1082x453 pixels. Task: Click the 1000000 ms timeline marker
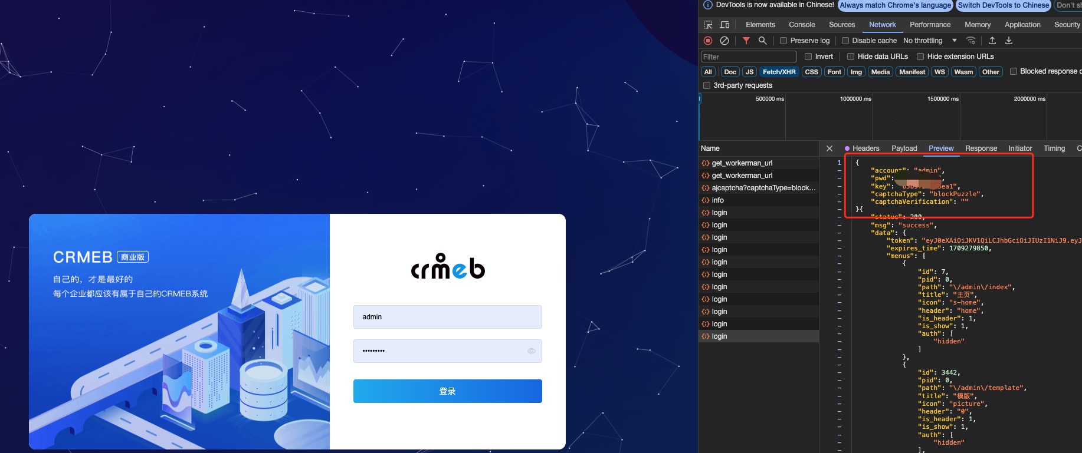855,99
